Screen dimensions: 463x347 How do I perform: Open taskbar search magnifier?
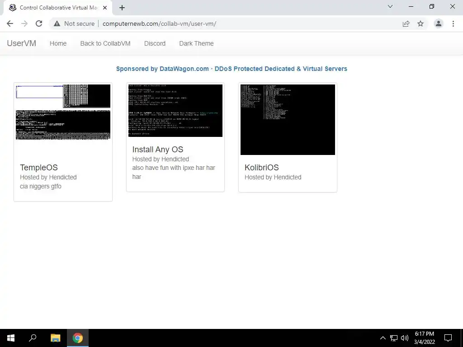click(x=33, y=338)
